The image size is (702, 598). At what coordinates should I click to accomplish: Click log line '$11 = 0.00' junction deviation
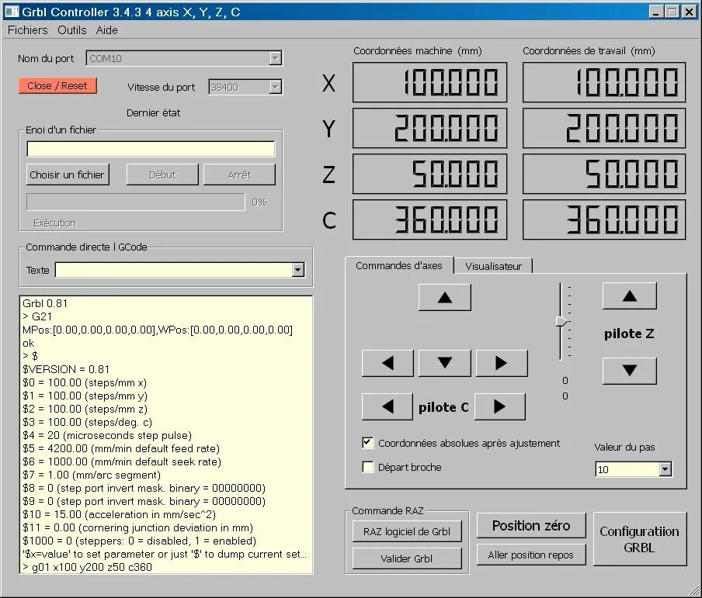pos(138,527)
